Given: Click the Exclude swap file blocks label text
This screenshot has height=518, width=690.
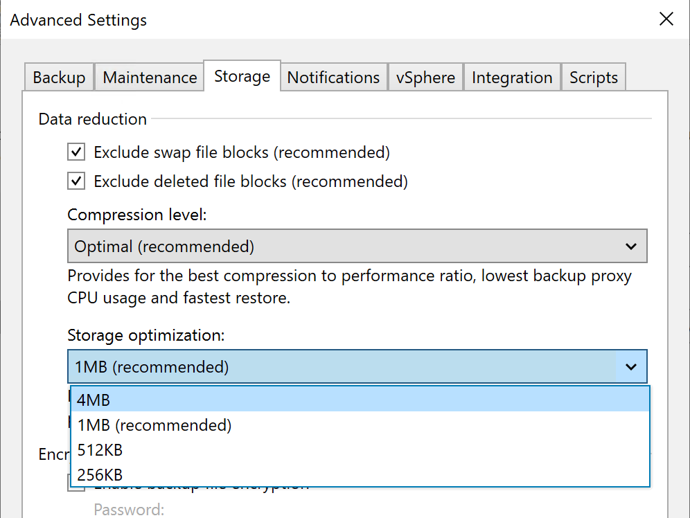Looking at the screenshot, I should [242, 152].
